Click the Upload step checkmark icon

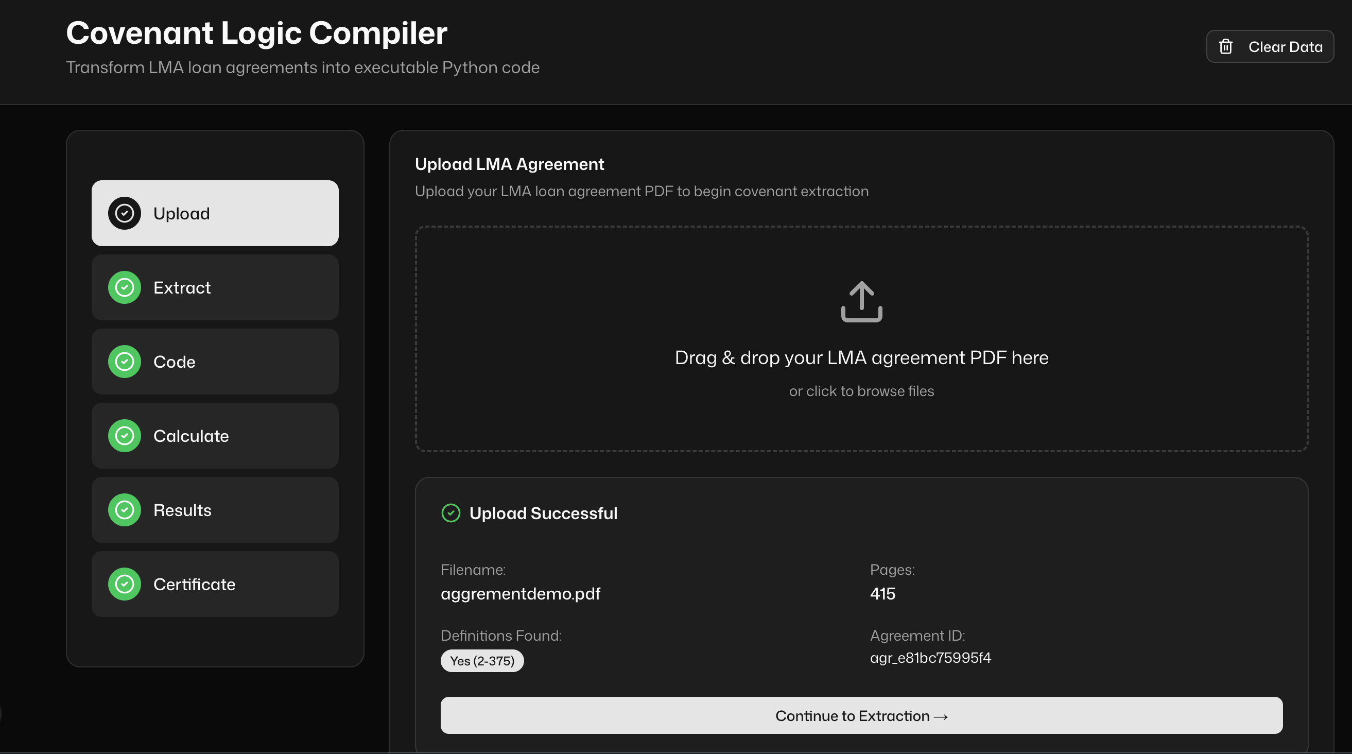[125, 213]
